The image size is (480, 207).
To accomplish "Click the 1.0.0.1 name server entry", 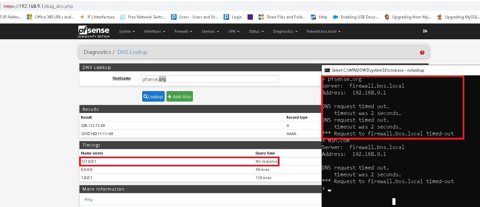I will 86,178.
